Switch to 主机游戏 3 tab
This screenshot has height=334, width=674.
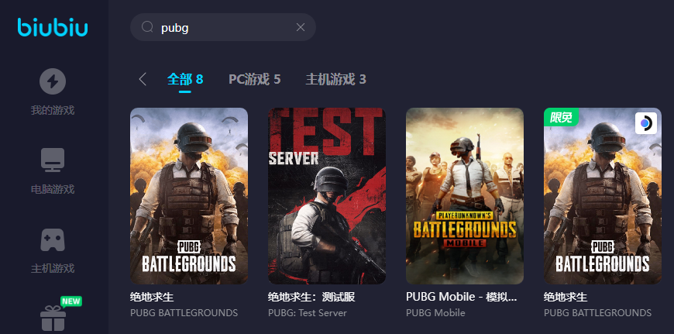click(335, 79)
